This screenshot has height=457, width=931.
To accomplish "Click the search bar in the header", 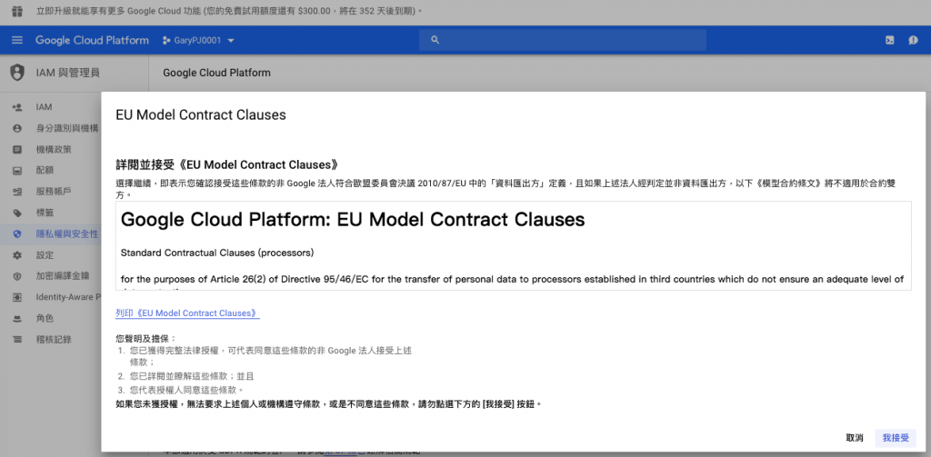I will point(562,40).
